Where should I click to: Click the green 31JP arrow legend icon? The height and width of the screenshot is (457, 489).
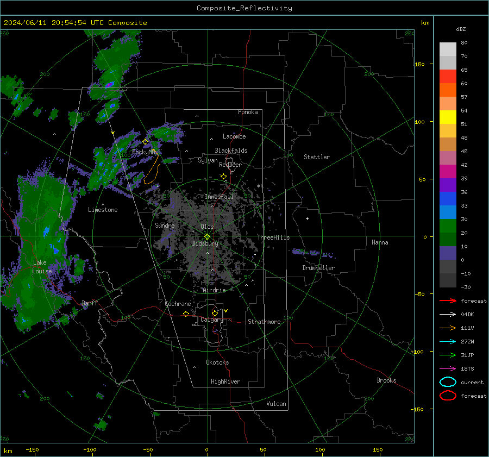[x=448, y=355]
